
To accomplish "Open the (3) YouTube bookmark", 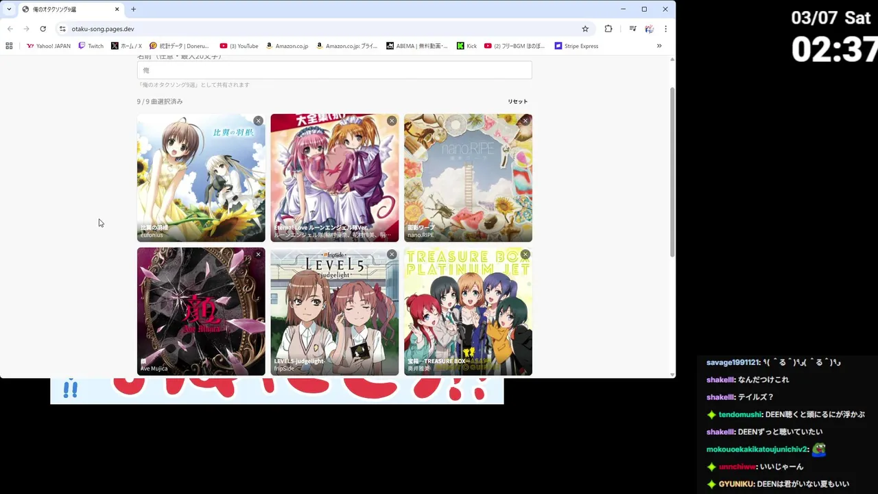I will (x=239, y=46).
